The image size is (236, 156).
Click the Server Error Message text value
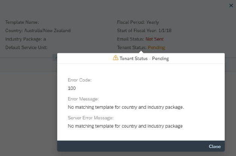pos(125,126)
